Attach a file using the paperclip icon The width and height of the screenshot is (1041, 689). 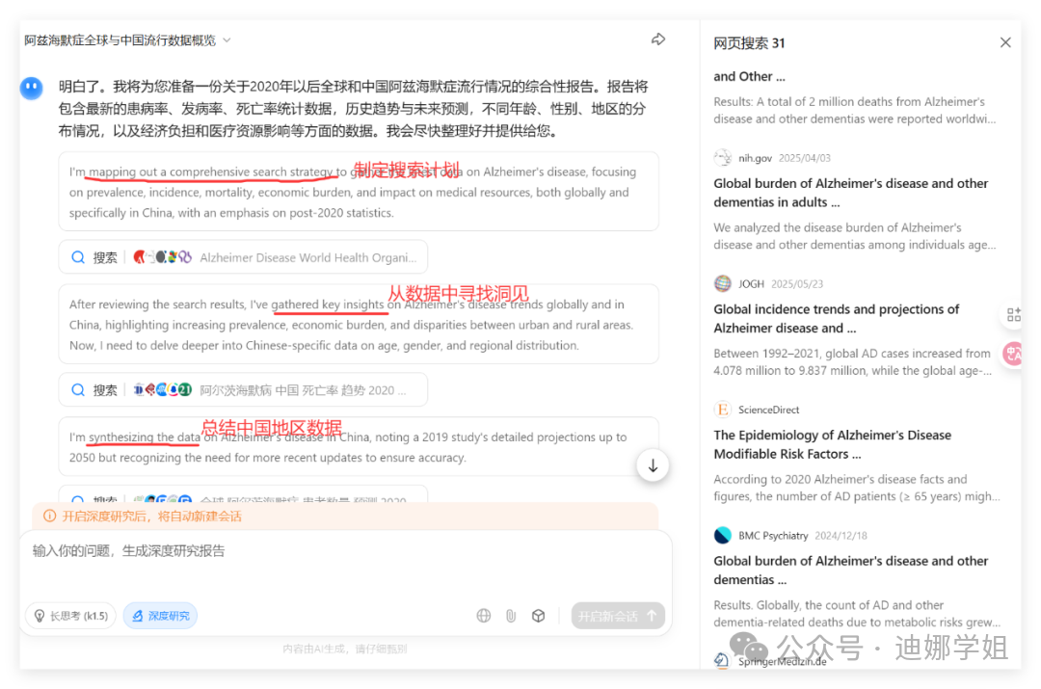511,615
